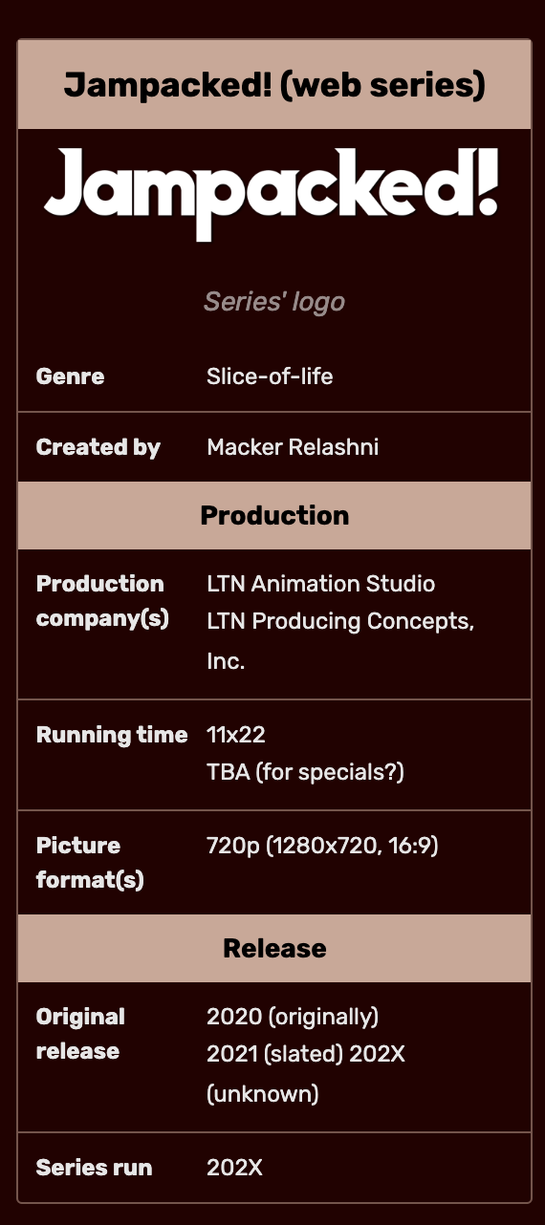Click the Jampacked! series logo image
This screenshot has height=1225, width=545.
pos(273,196)
